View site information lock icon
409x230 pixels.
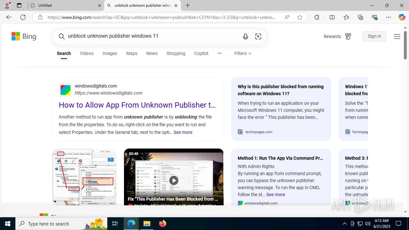pos(40,17)
